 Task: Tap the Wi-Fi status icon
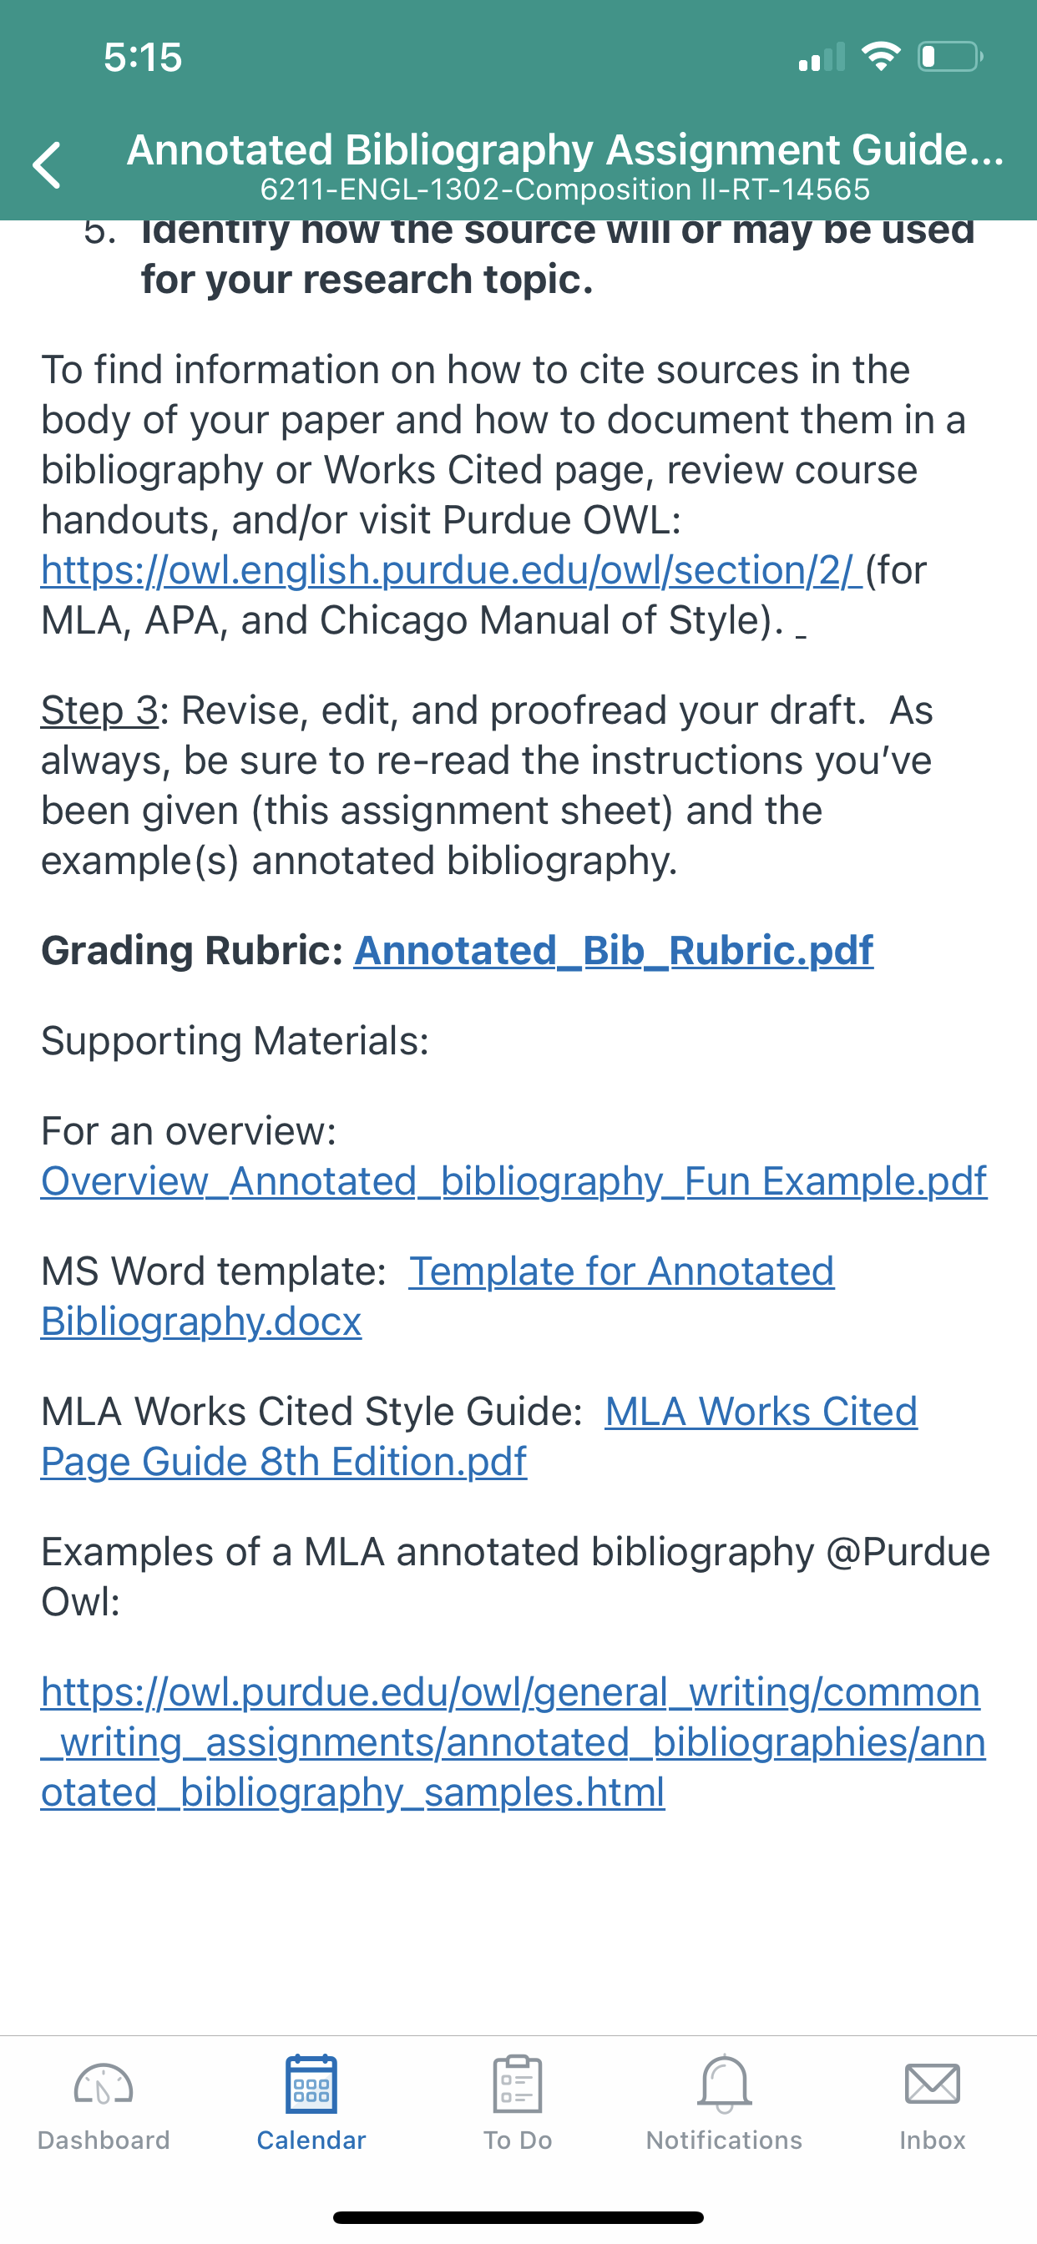point(881,57)
